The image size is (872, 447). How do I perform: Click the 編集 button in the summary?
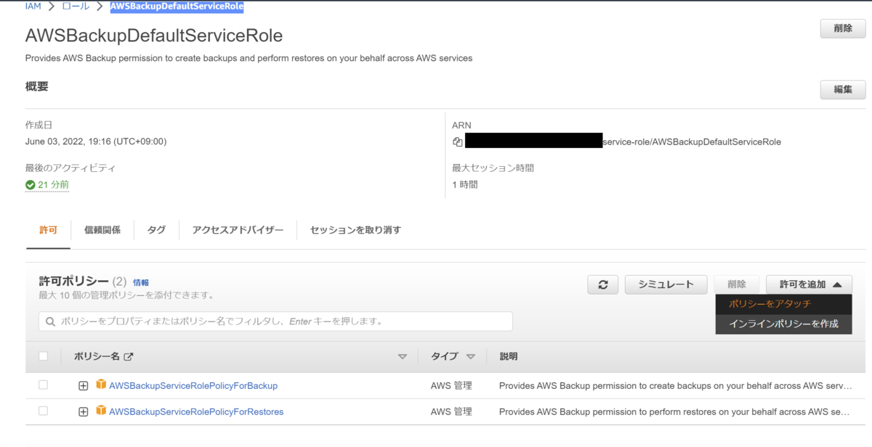point(843,89)
